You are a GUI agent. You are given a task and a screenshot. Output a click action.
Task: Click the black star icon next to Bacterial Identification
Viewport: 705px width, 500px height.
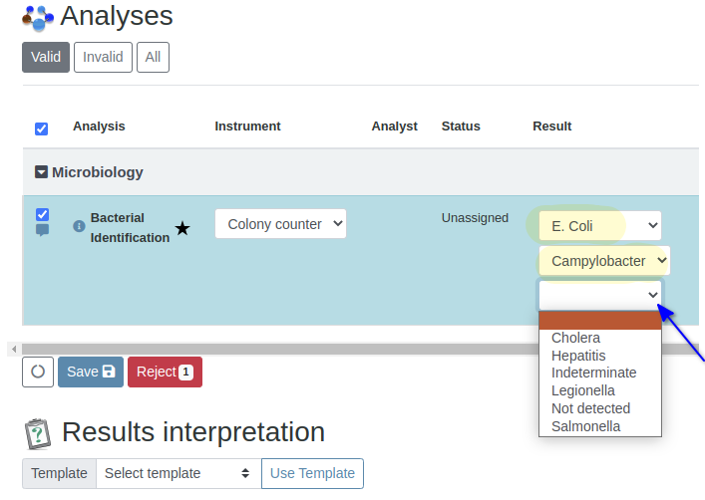(x=182, y=229)
